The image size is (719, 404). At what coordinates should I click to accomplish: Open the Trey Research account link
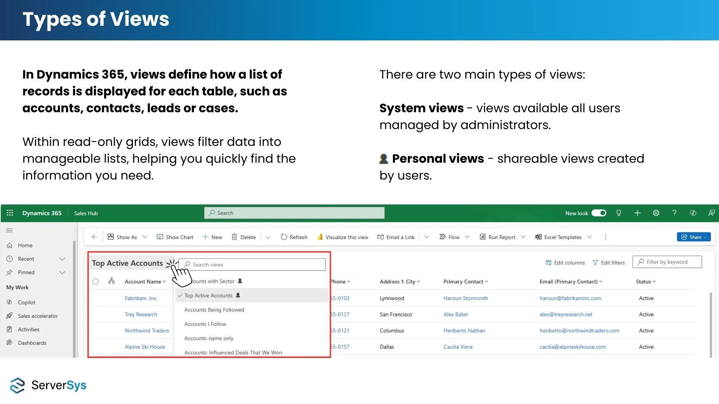pyautogui.click(x=141, y=315)
